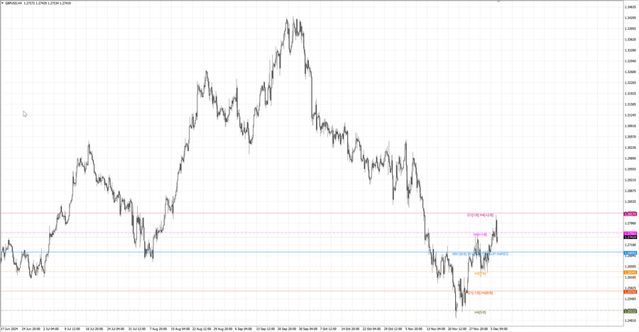Click the 1.29215 price scale value
This screenshot has height=332, width=639.
click(x=630, y=179)
